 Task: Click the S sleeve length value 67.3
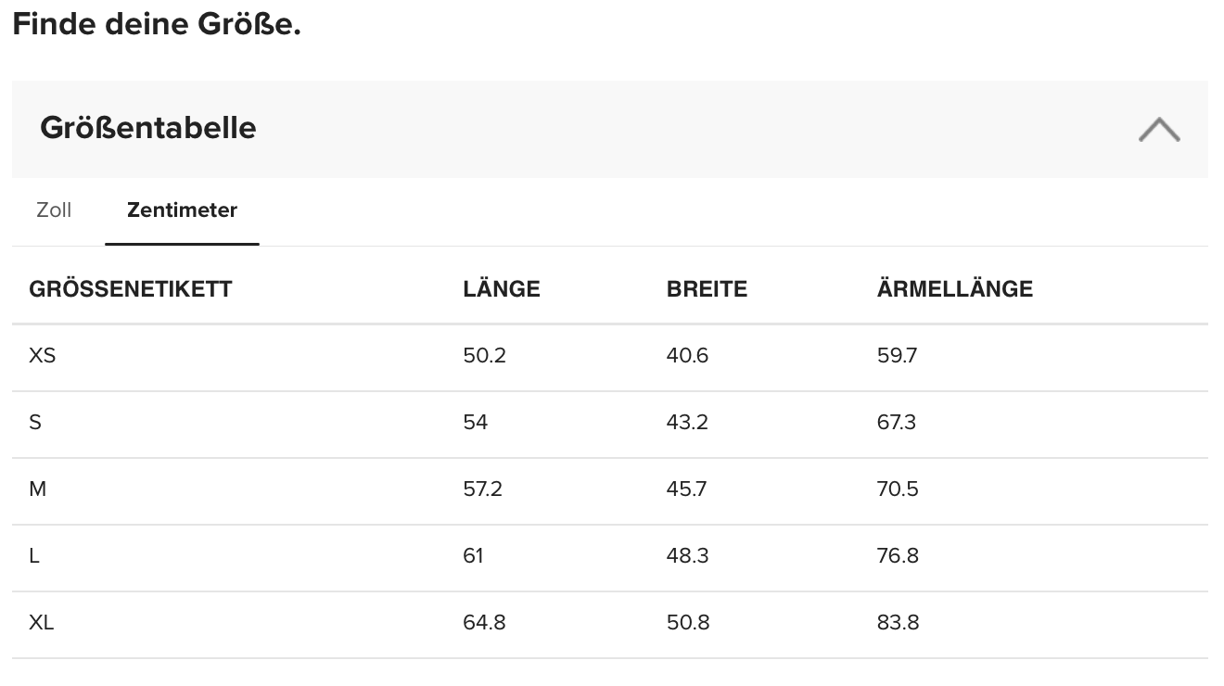click(896, 423)
